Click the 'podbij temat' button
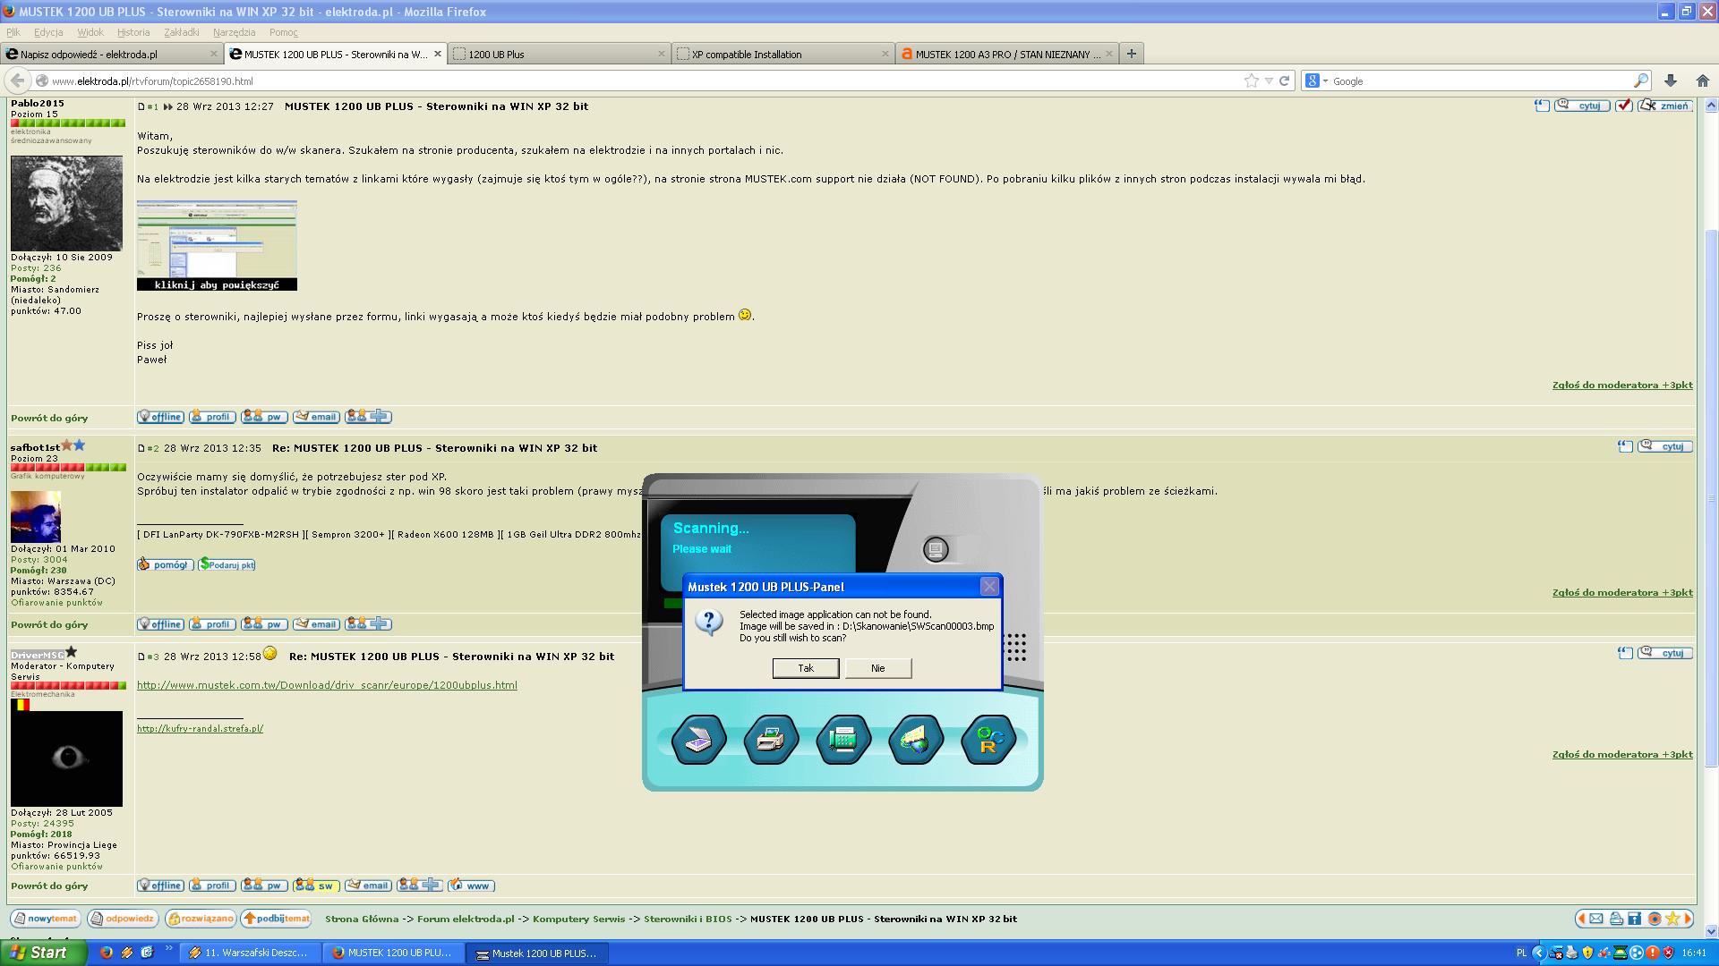 pos(277,919)
